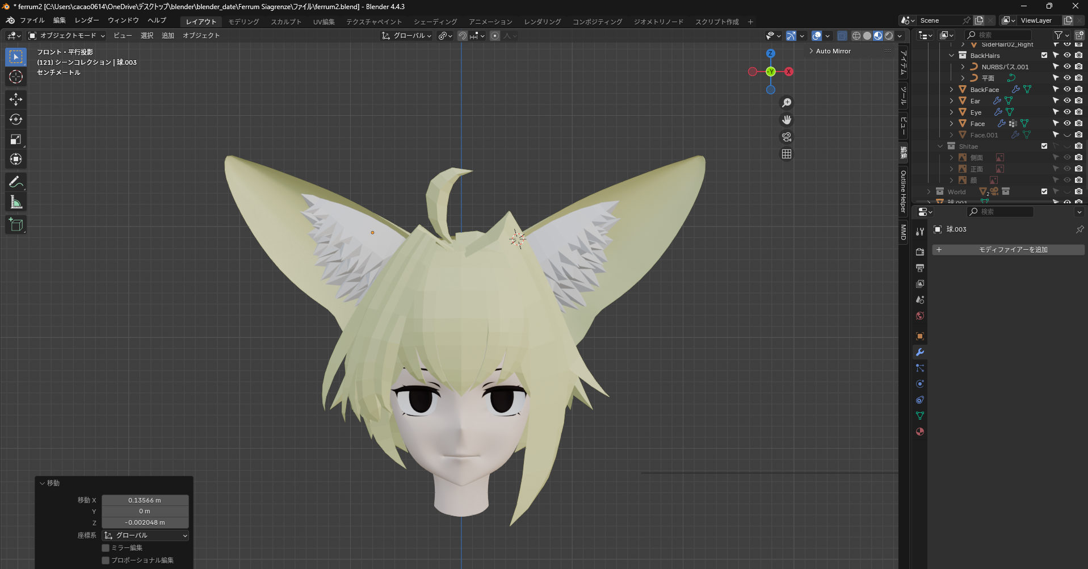The image size is (1088, 569).
Task: Select the Move tool in the toolbar
Action: pyautogui.click(x=16, y=99)
